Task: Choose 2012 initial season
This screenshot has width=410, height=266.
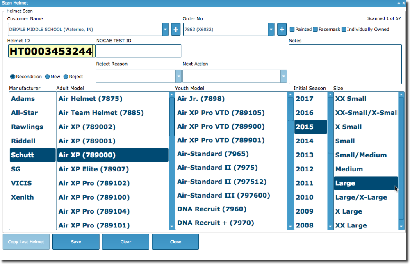Action: click(311, 169)
